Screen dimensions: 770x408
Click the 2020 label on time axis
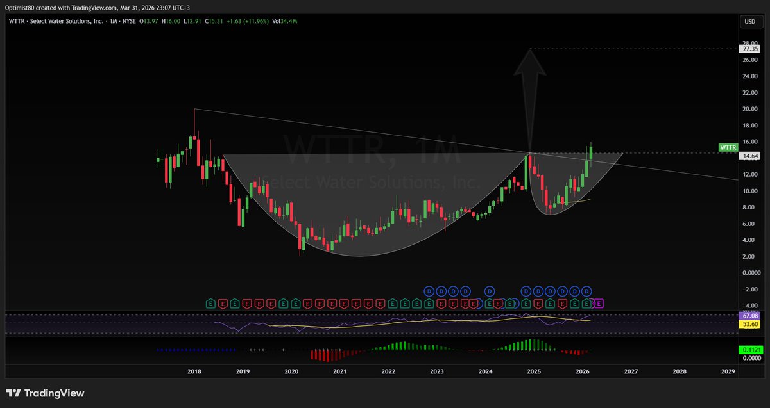point(291,371)
